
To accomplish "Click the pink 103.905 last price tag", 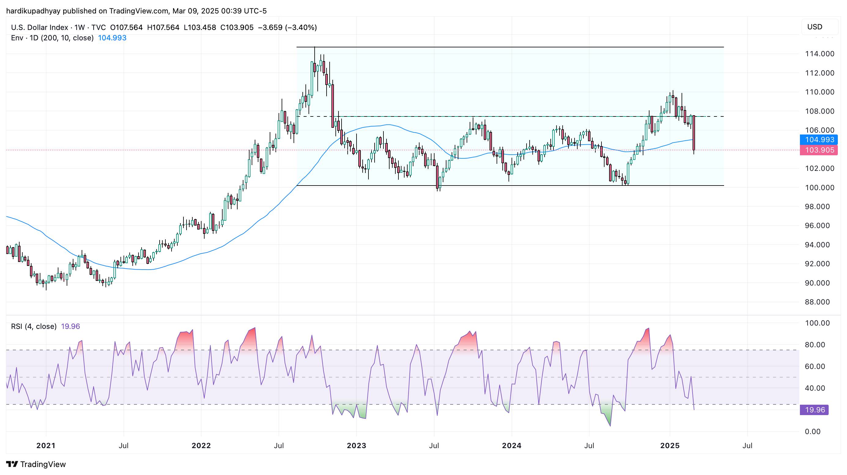I will 819,150.
